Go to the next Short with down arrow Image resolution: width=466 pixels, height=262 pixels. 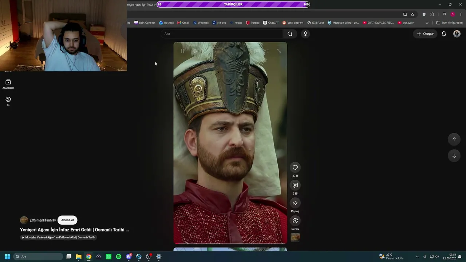454,156
